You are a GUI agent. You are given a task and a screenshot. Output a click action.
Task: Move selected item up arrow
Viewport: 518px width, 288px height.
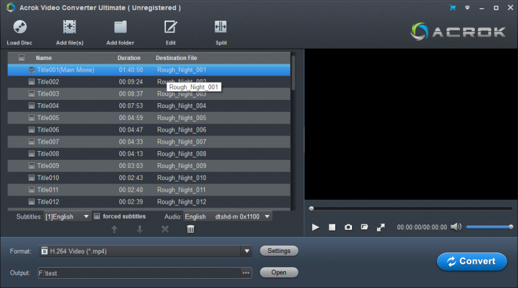tap(114, 229)
